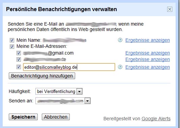
Task: Show results for editor@siliconvalleyblog.de
Action: 148,67
